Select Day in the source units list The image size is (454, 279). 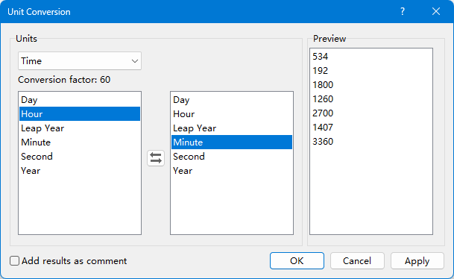coord(80,100)
